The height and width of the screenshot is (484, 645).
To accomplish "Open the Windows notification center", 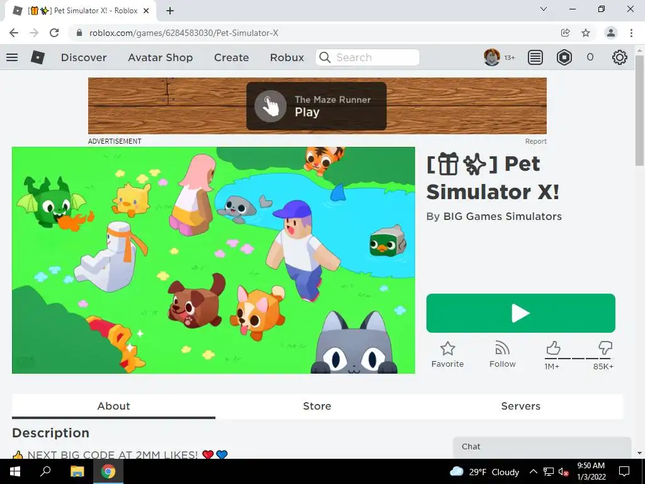I will (x=624, y=471).
